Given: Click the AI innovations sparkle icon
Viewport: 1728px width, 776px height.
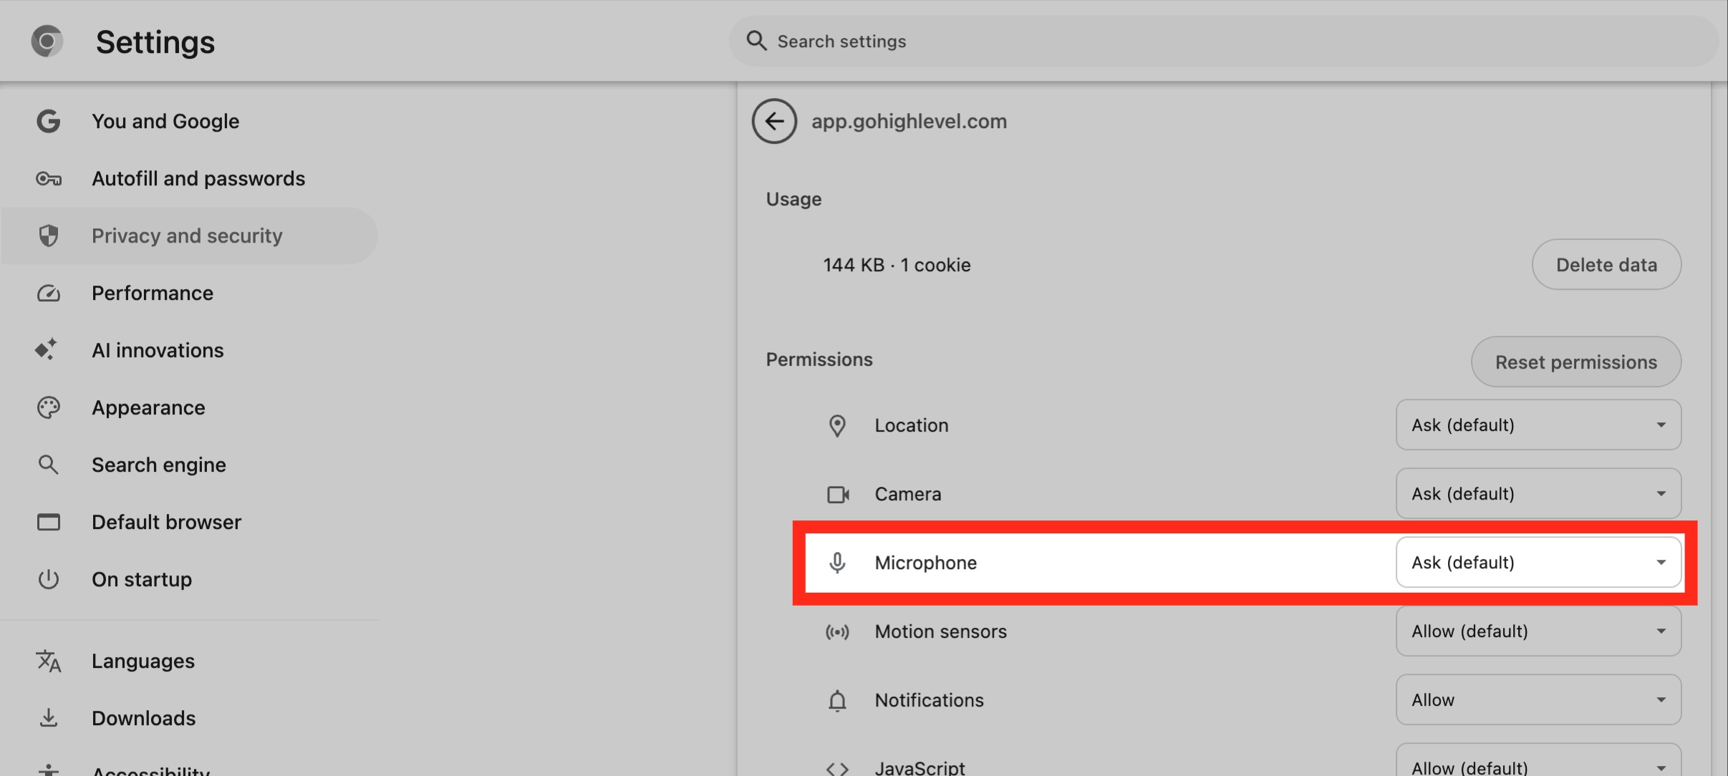Looking at the screenshot, I should pyautogui.click(x=47, y=349).
